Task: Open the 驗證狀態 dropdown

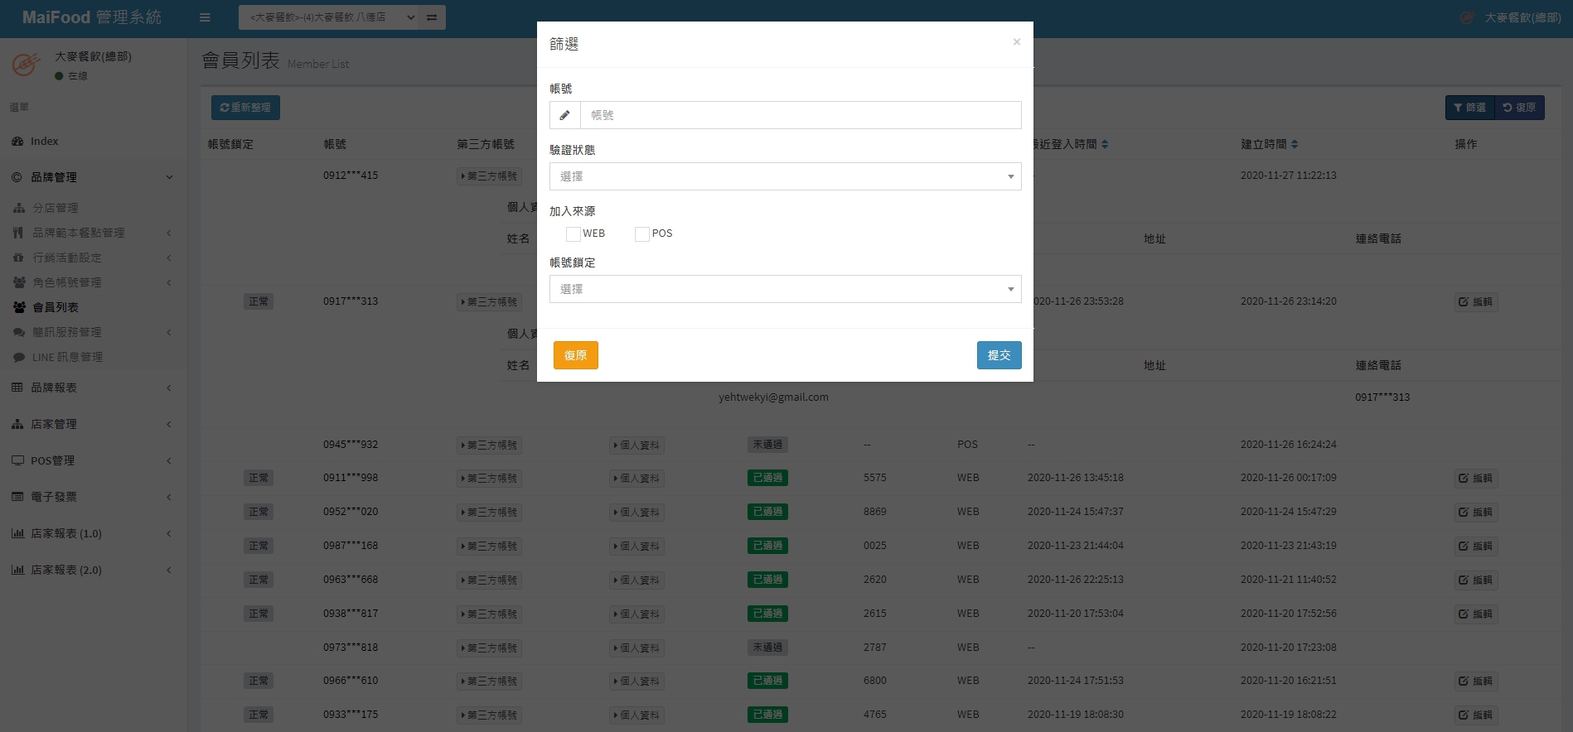Action: [x=785, y=176]
